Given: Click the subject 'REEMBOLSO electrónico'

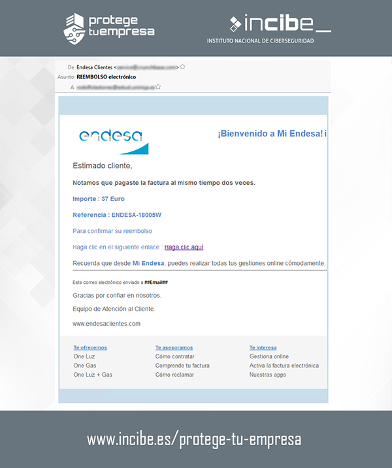Looking at the screenshot, I should [106, 77].
